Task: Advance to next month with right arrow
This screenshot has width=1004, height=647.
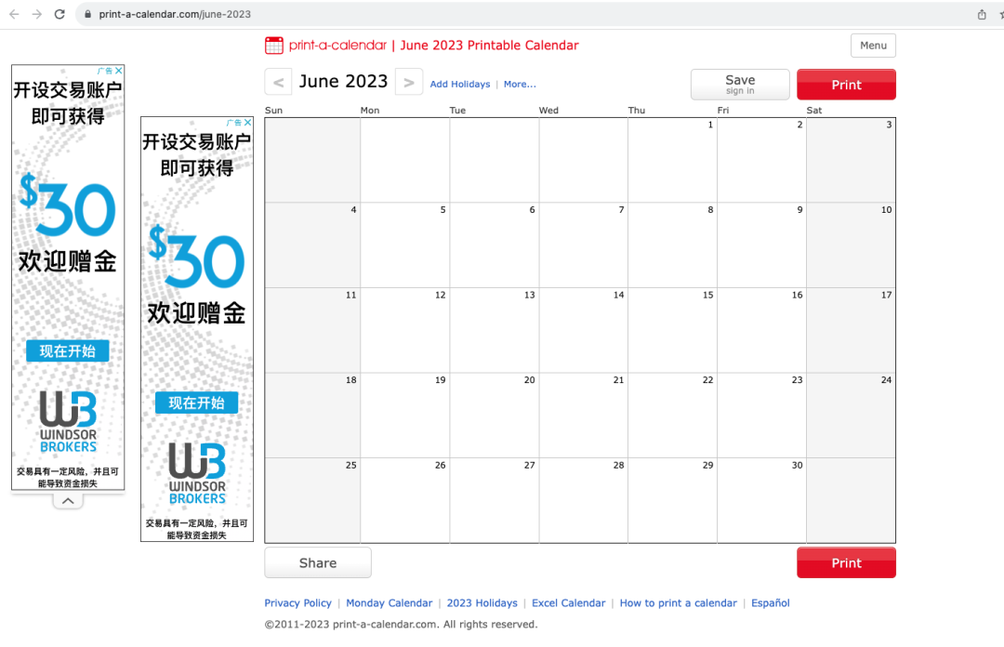Action: 408,83
